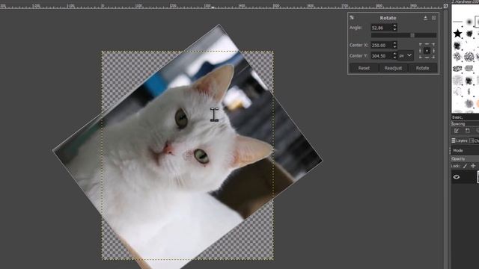Edit the Center X value field
Screen dimensions: 479x269
tap(381, 45)
